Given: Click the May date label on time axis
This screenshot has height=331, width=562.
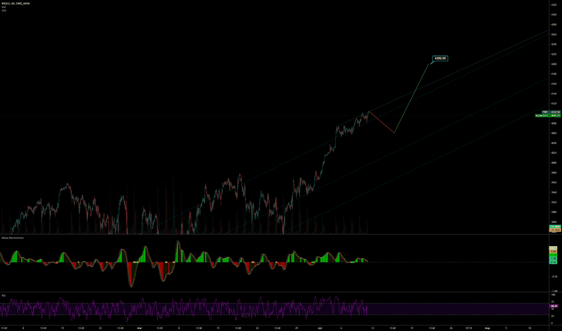Looking at the screenshot, I should click(487, 327).
